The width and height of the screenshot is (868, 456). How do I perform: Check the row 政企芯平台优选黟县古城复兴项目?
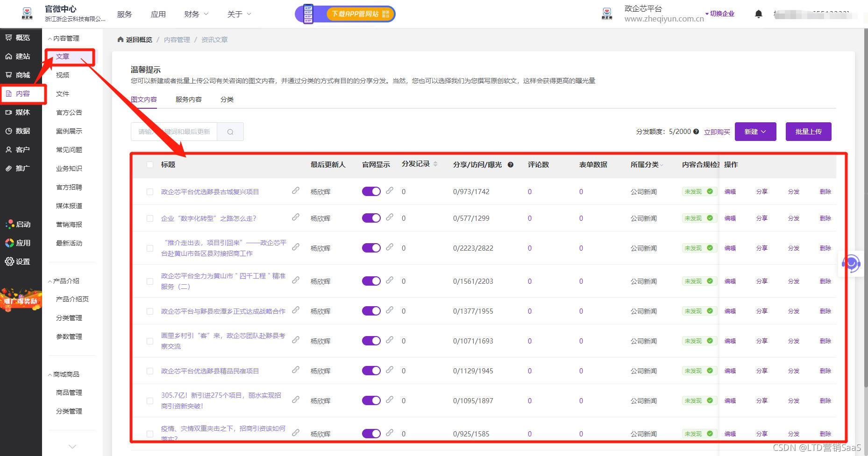click(150, 192)
